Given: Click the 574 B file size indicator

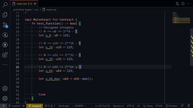Looking at the screenshot, I should tap(159, 106).
